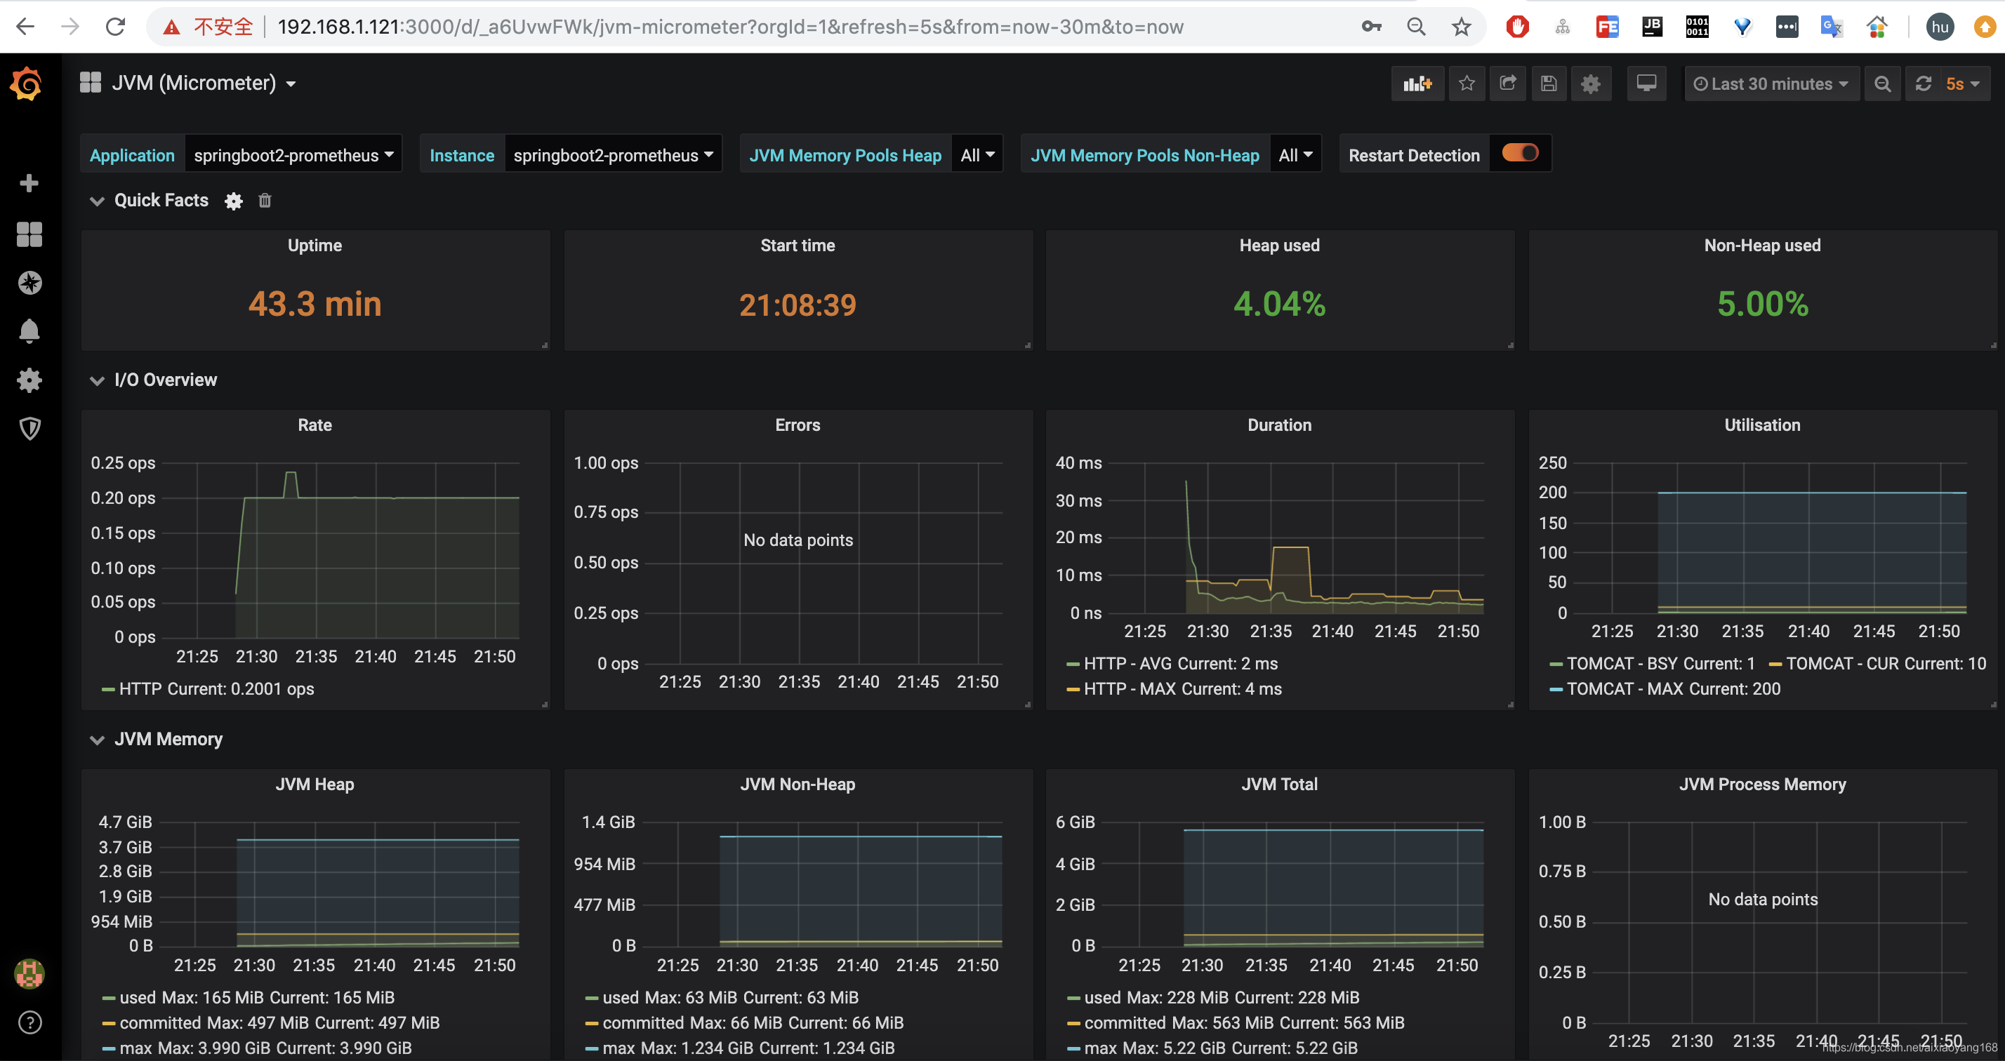Open Alerting bell in sidebar

click(29, 331)
